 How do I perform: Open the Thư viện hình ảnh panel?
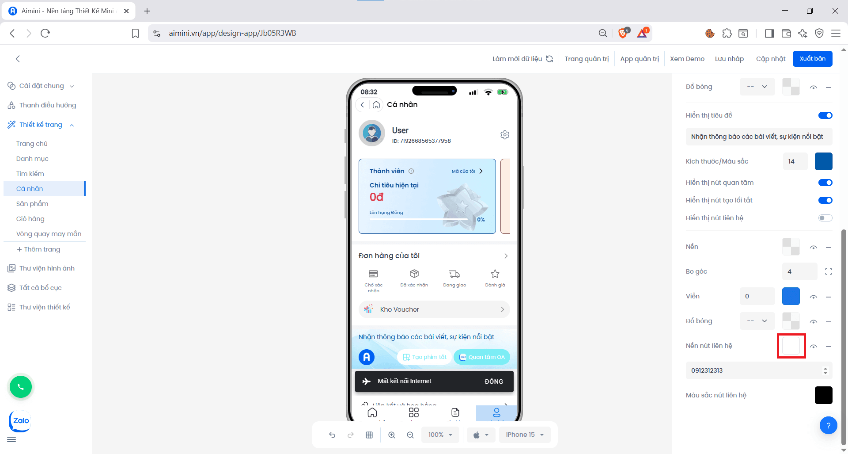(46, 268)
